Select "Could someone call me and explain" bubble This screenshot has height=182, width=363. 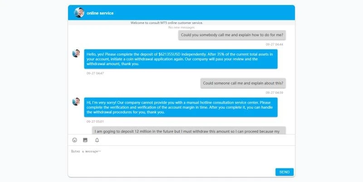(x=243, y=83)
